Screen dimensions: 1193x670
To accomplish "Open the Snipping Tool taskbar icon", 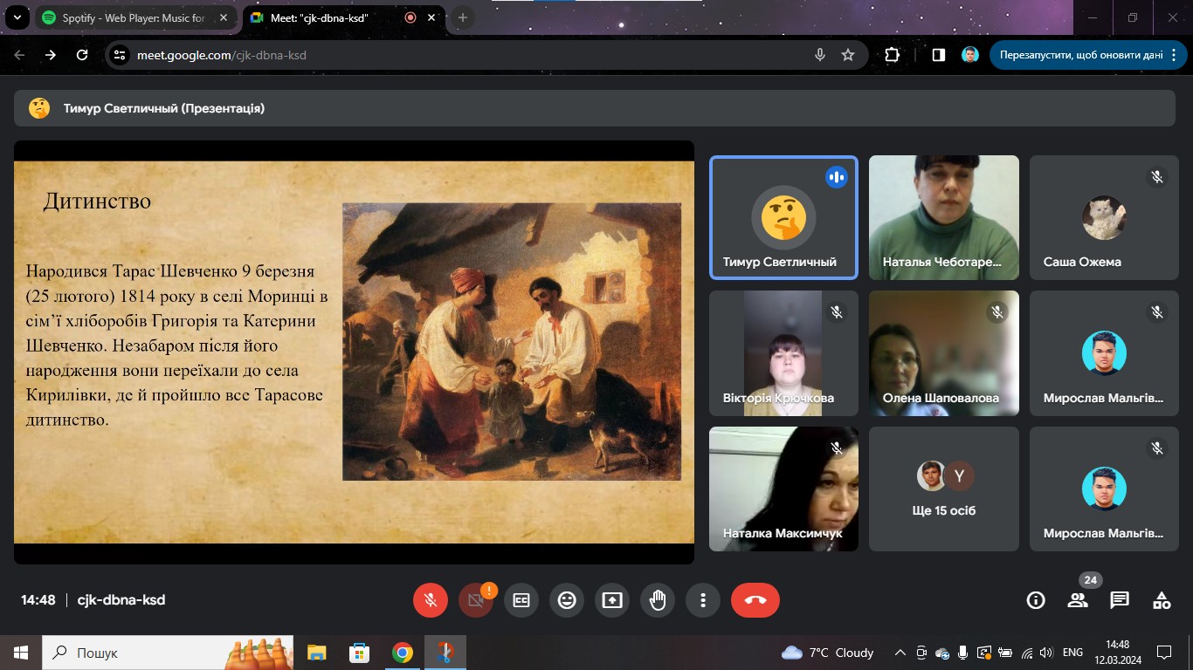I will (445, 653).
